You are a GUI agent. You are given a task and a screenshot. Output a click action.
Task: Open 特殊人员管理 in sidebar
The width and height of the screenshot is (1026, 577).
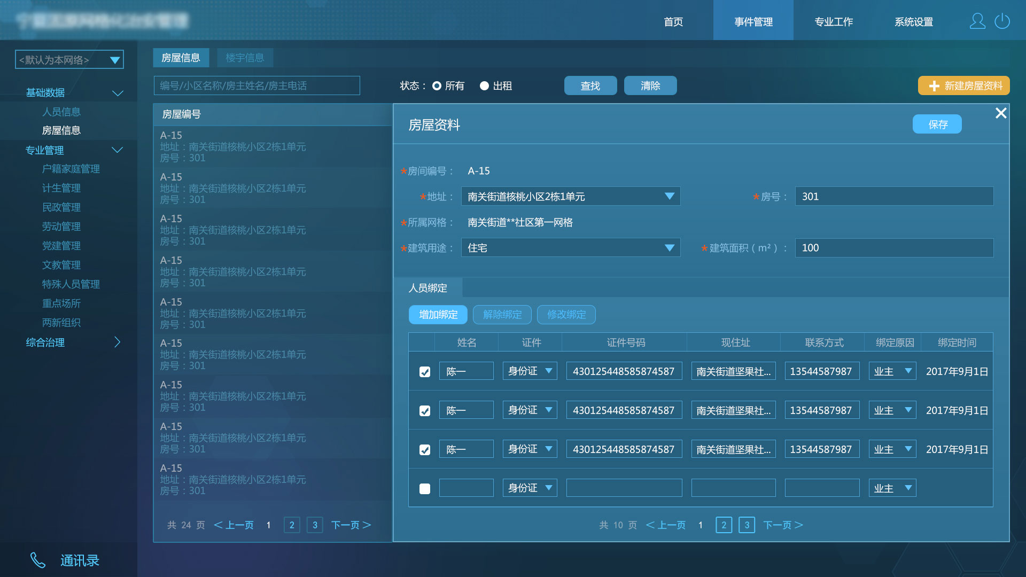click(71, 284)
